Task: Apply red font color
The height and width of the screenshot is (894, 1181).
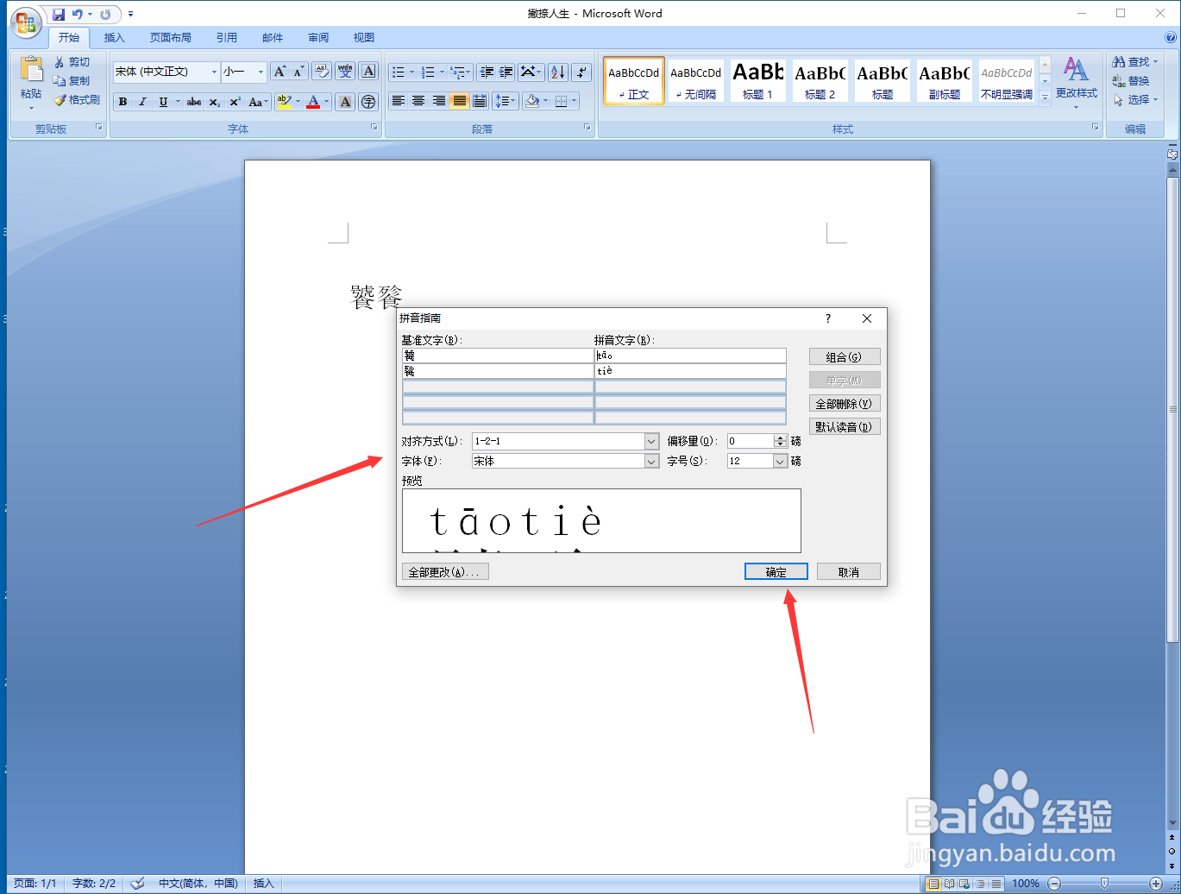Action: (313, 102)
